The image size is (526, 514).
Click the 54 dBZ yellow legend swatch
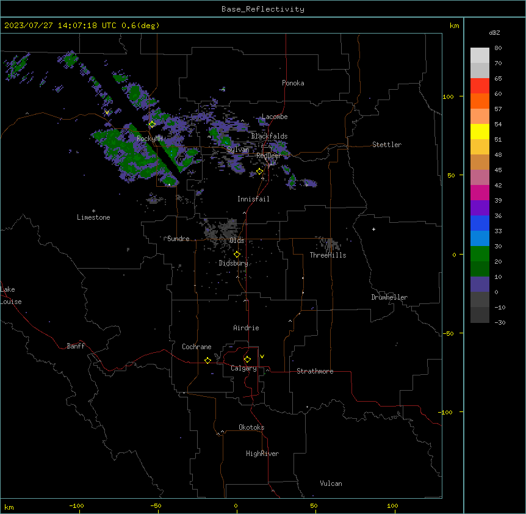[480, 131]
